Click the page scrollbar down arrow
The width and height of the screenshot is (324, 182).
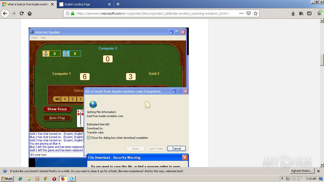322,165
